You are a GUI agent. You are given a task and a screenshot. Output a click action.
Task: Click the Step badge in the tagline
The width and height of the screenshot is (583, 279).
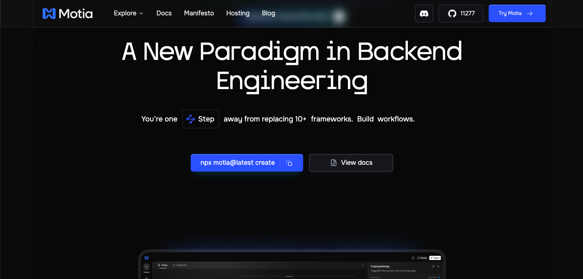201,119
